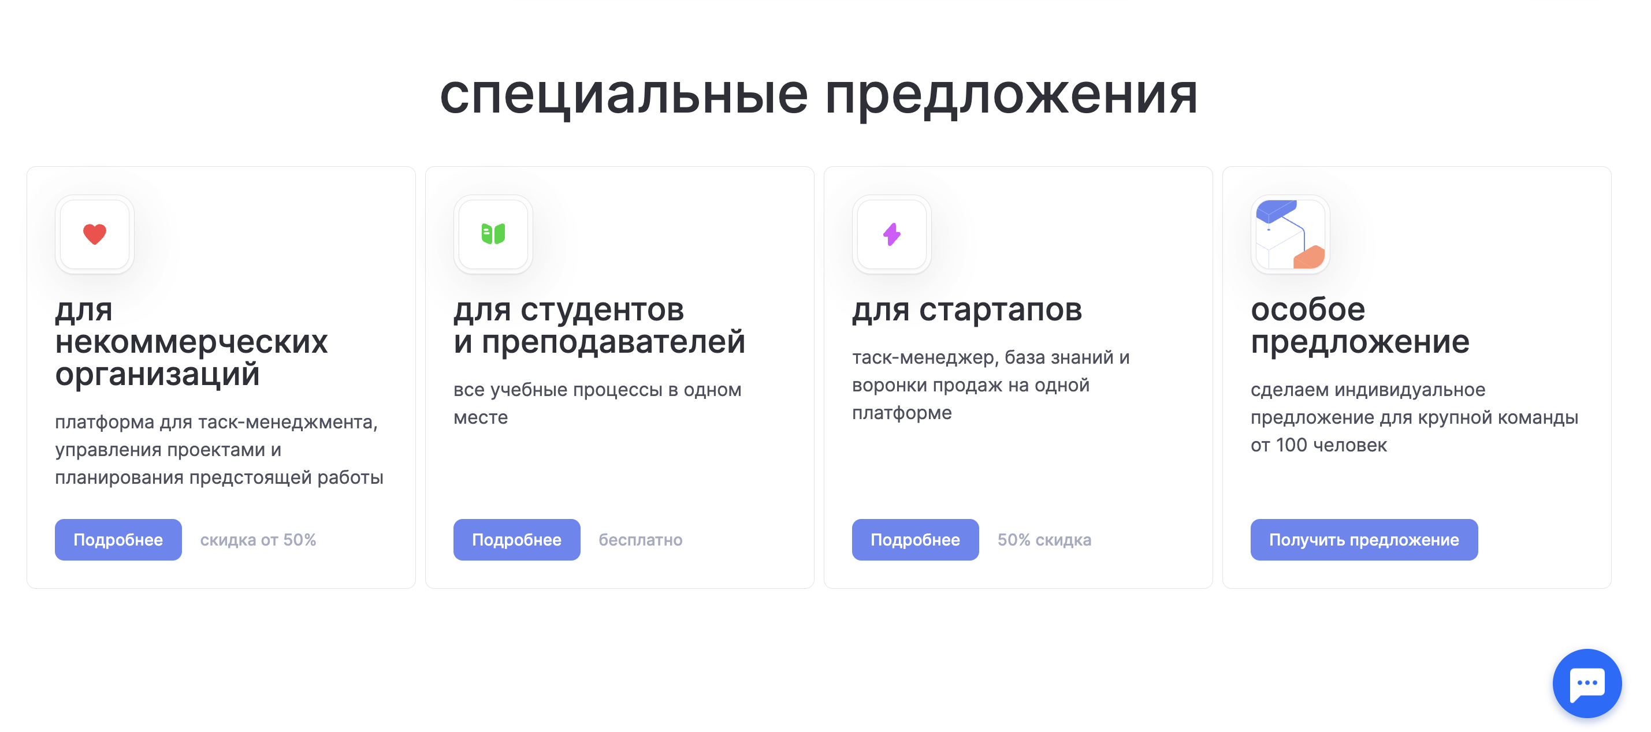1651x732 pixels.
Task: Open the blue chat bubble widget
Action: [x=1586, y=683]
